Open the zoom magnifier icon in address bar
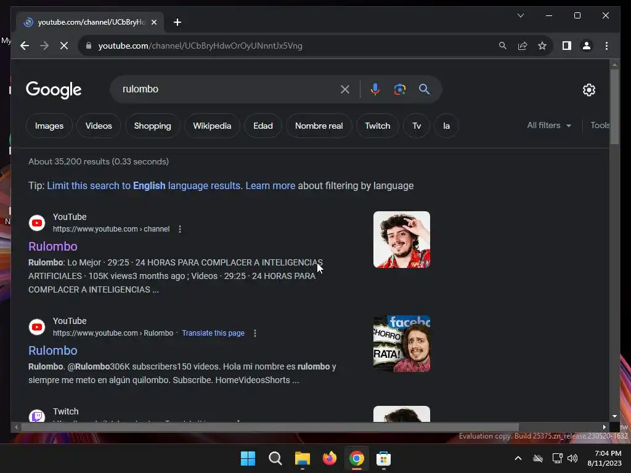The image size is (631, 473). (x=503, y=46)
